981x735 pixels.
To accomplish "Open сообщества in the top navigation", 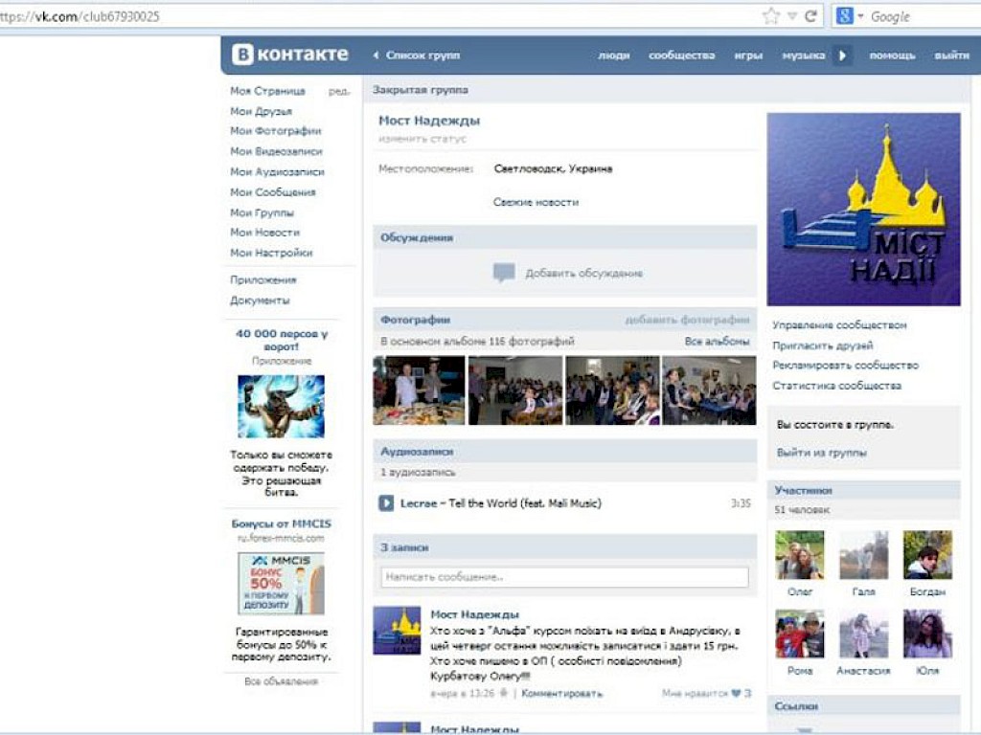I will tap(681, 56).
